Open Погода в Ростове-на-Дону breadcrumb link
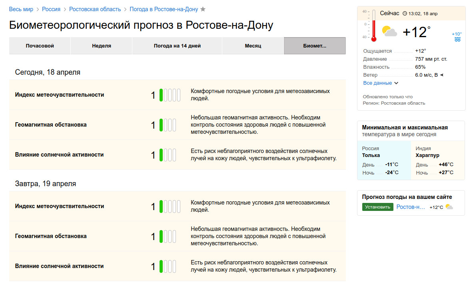This screenshot has height=288, width=471. (164, 9)
